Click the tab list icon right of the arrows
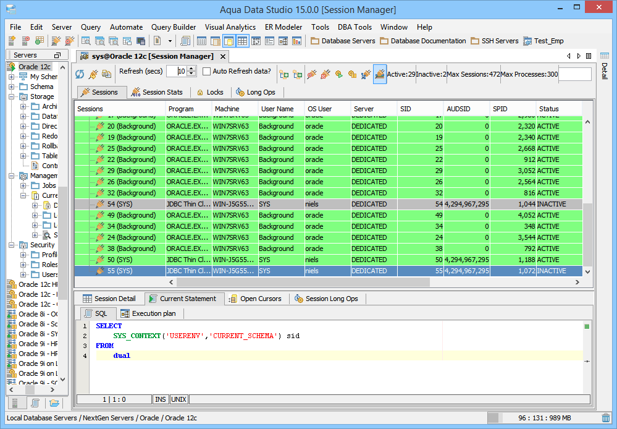Viewport: 617px width, 429px height. point(589,56)
